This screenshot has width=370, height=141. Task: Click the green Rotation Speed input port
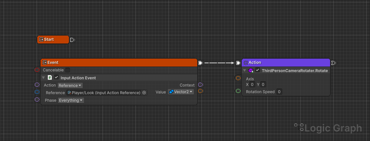238,91
